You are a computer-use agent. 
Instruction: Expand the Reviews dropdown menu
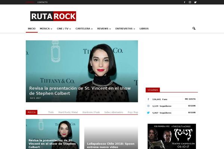point(104,29)
